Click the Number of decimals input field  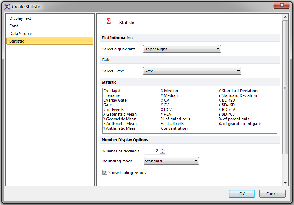[152, 151]
